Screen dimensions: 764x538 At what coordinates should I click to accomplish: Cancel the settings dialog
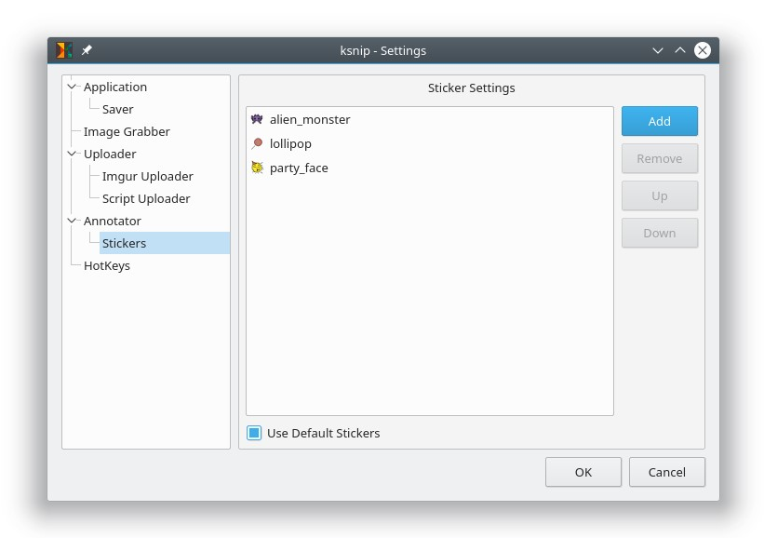coord(667,472)
